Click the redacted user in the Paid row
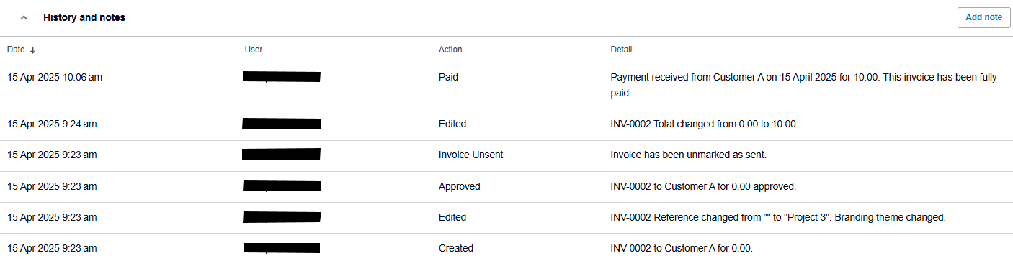 click(x=282, y=77)
